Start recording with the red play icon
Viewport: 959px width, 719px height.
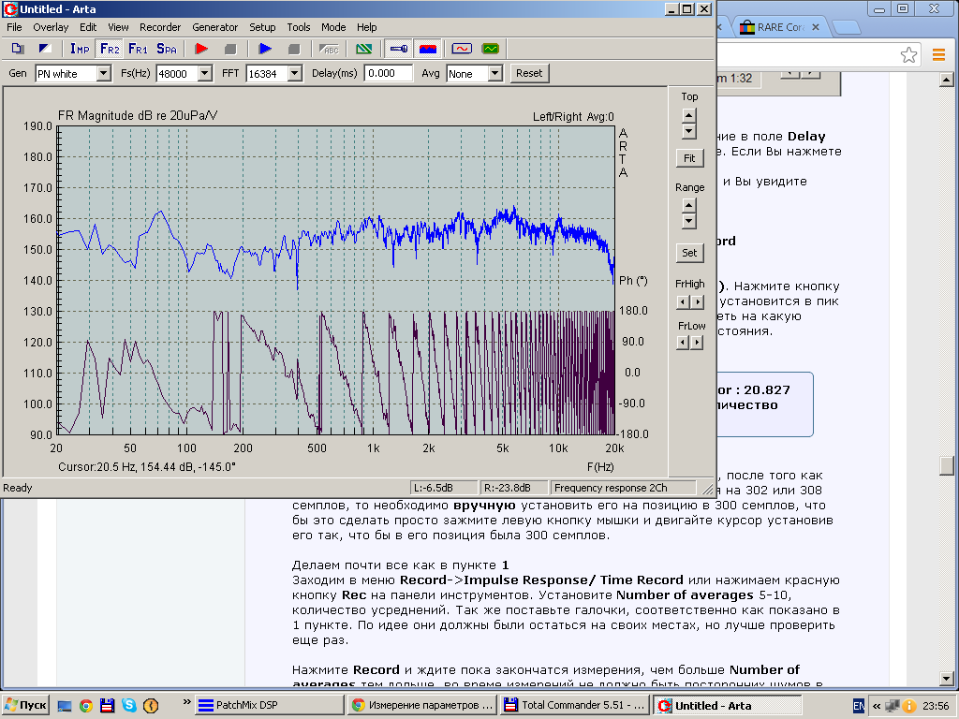pos(200,48)
